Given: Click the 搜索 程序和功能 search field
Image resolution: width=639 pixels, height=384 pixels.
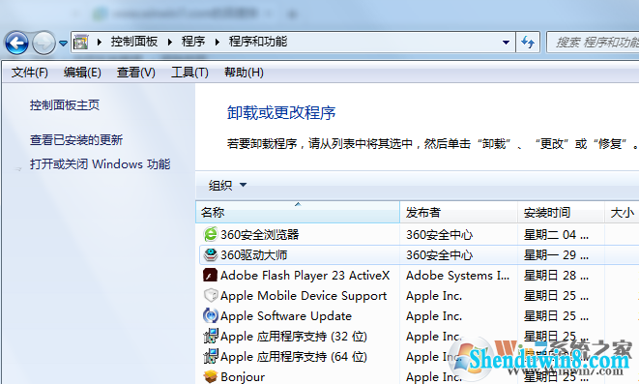Looking at the screenshot, I should coord(593,42).
